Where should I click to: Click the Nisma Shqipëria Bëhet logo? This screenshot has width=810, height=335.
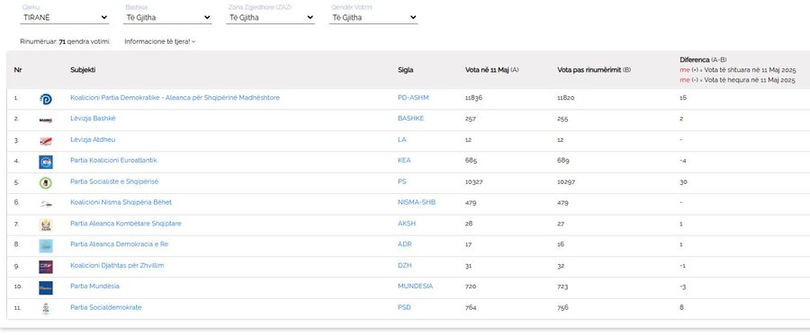(46, 204)
